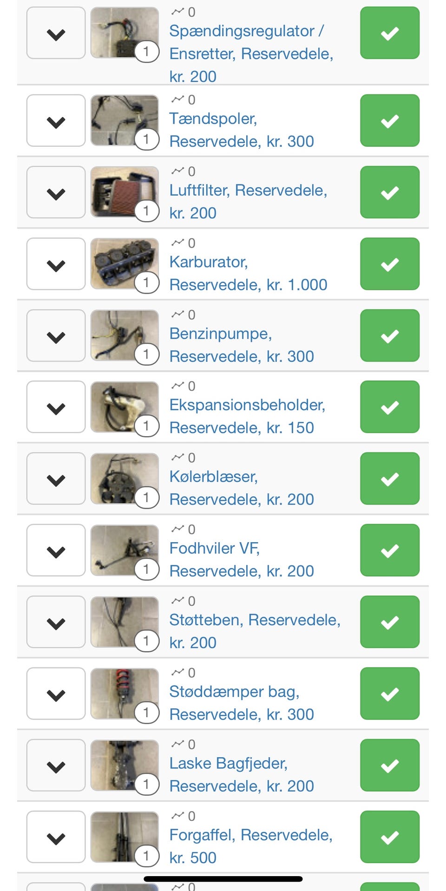This screenshot has height=891, width=446.
Task: Open the Ekspansionsbeholder, kr. 150 listing
Action: click(247, 416)
